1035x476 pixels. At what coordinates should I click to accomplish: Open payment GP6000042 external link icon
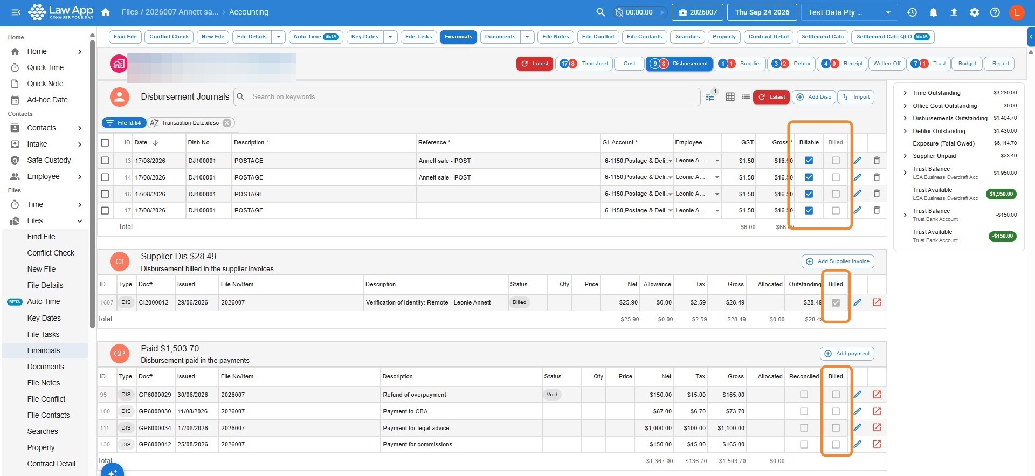coord(877,444)
